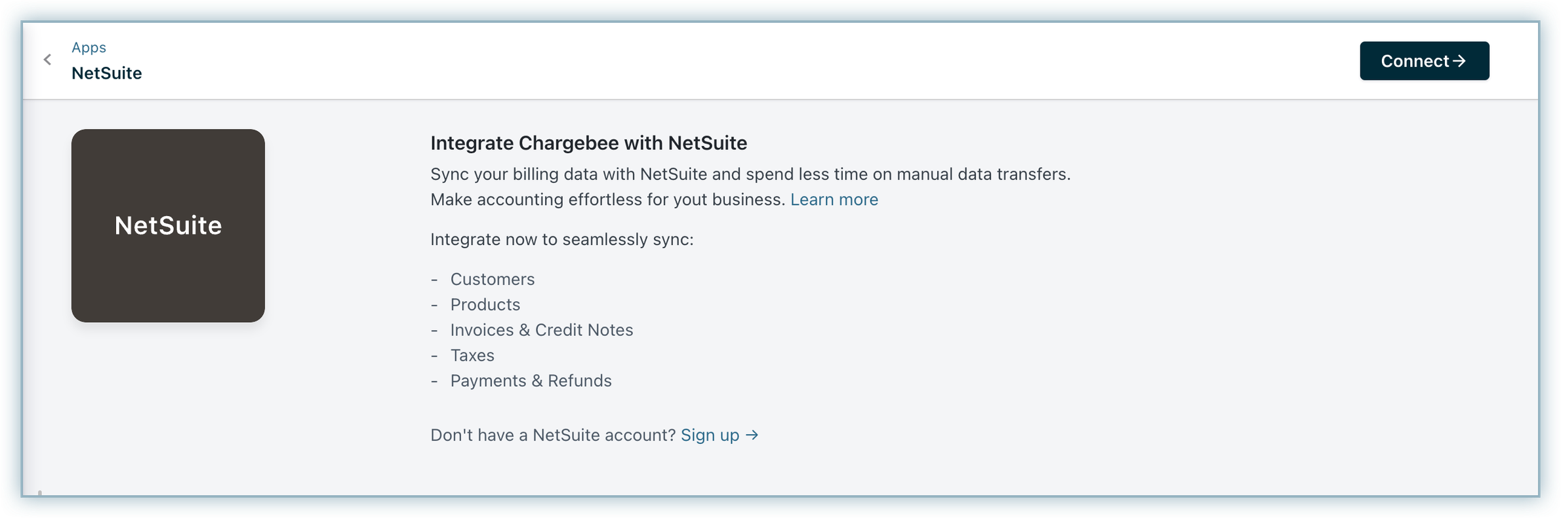
Task: Click the dash bullet before Customers
Action: click(434, 280)
